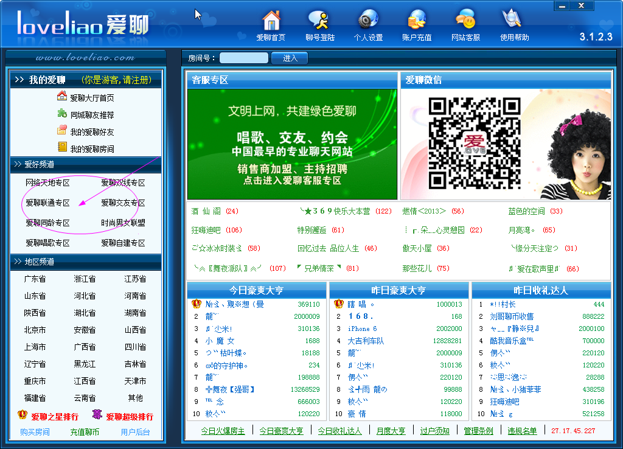Click the 进入 enter room button
The width and height of the screenshot is (623, 449).
click(290, 58)
